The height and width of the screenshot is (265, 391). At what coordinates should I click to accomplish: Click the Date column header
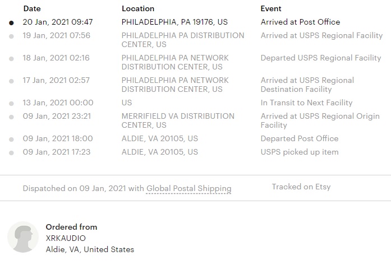point(32,9)
